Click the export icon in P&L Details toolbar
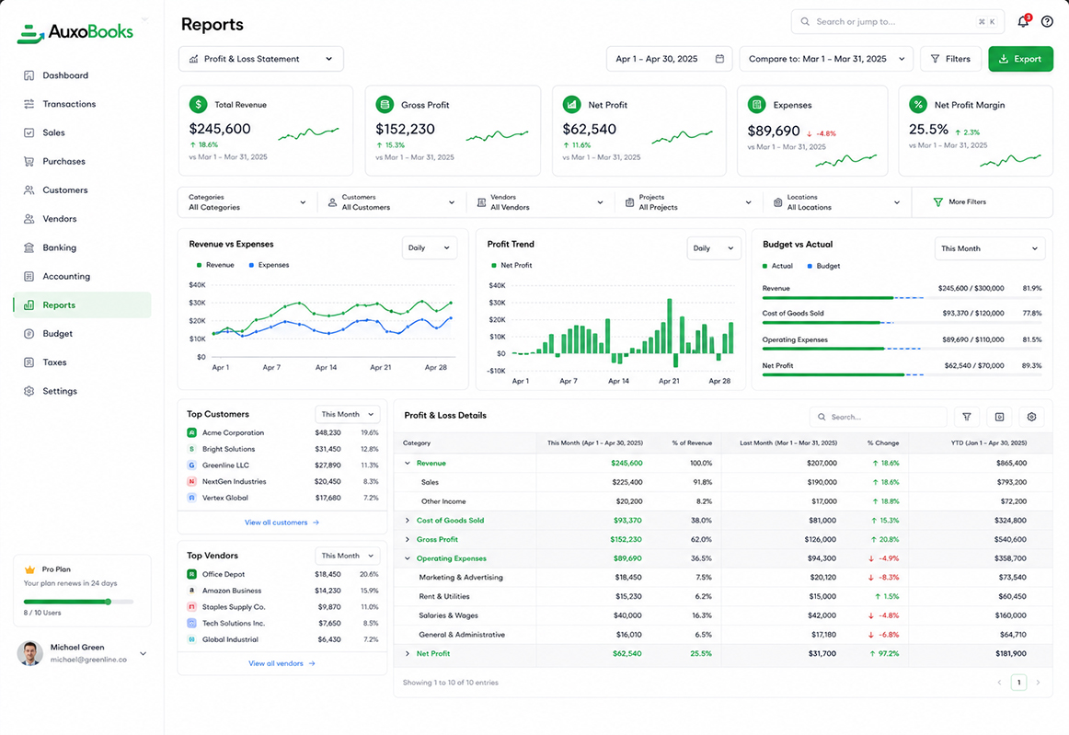 coord(999,417)
